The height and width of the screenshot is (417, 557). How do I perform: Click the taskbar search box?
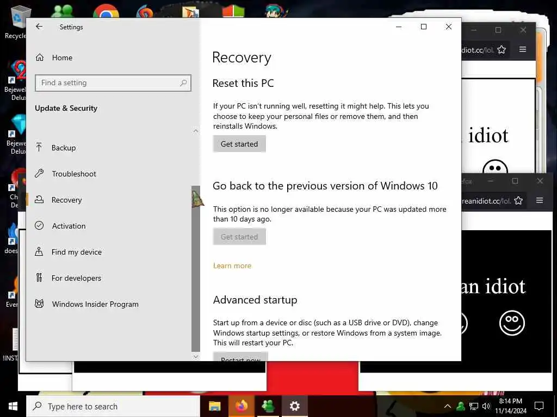tap(113, 406)
